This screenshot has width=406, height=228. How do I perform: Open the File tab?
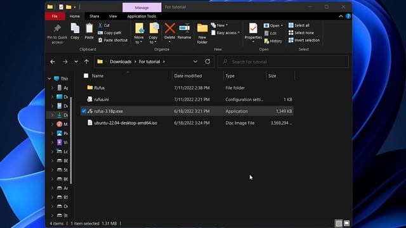click(x=55, y=16)
